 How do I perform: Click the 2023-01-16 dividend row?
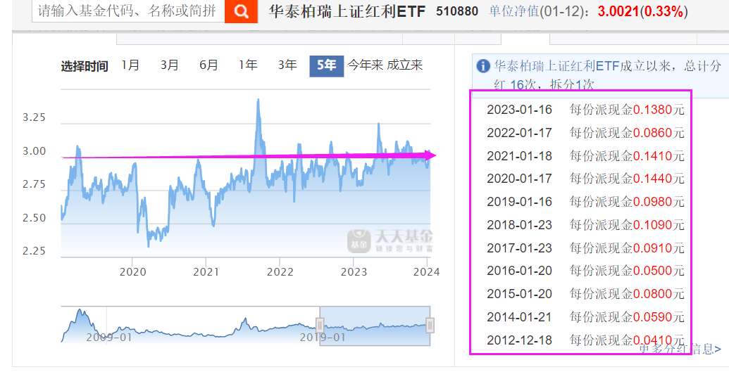[x=585, y=110]
